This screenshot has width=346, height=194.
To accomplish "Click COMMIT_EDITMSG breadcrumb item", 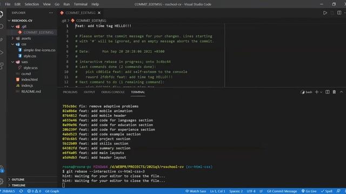I will tap(91, 20).
